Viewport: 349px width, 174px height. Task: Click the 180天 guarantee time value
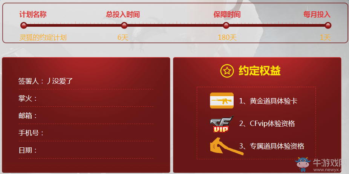coord(227,38)
